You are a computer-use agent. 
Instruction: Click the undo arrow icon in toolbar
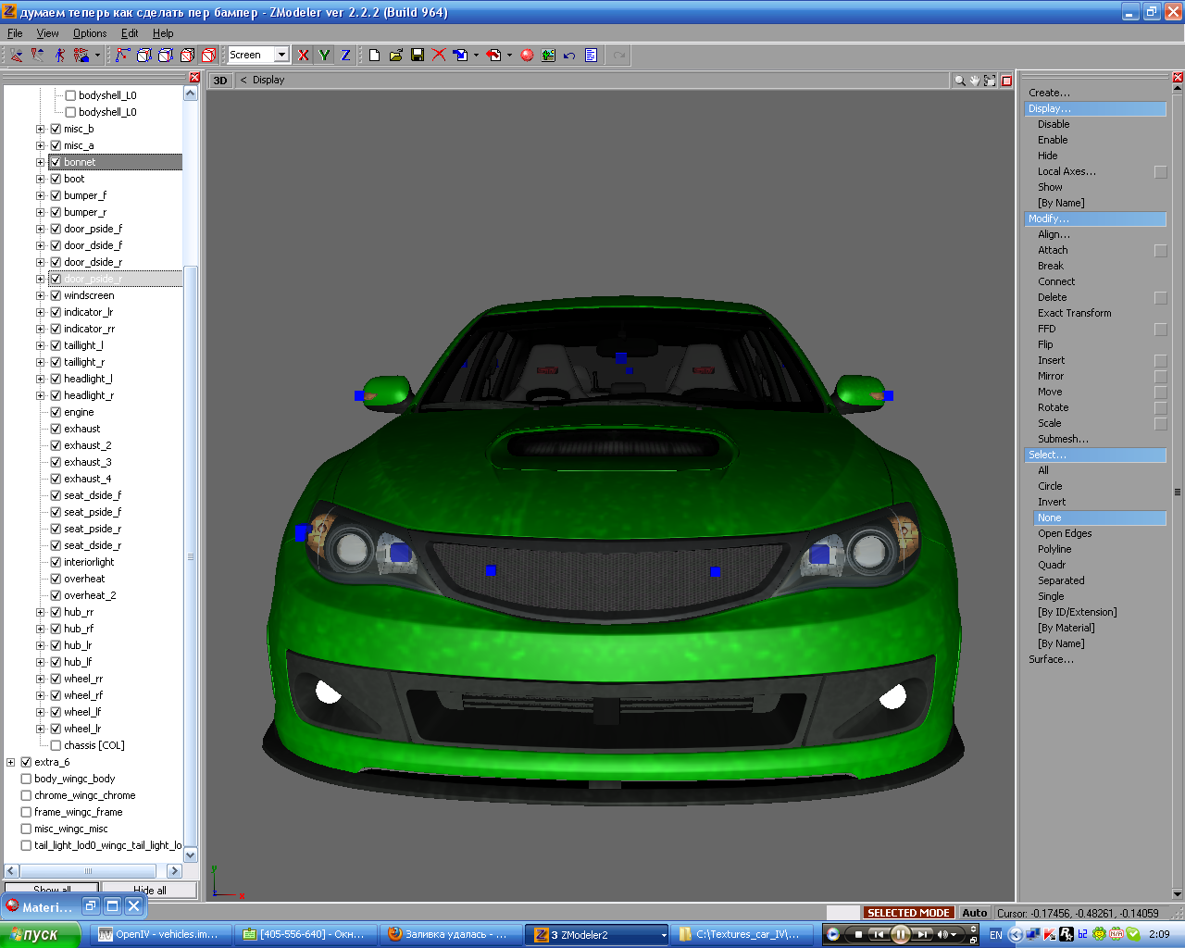569,56
